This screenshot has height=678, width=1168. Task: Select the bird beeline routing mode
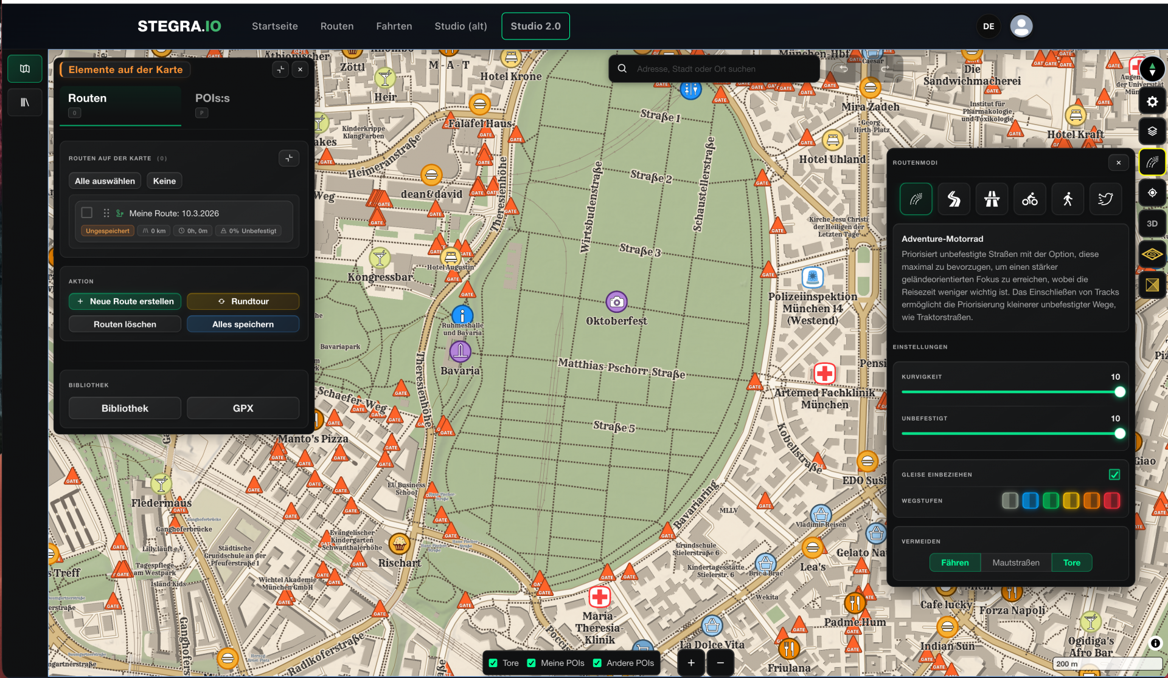coord(1105,199)
